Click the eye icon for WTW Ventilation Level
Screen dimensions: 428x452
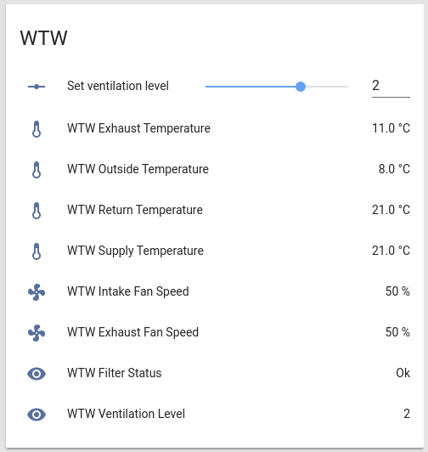tap(37, 415)
